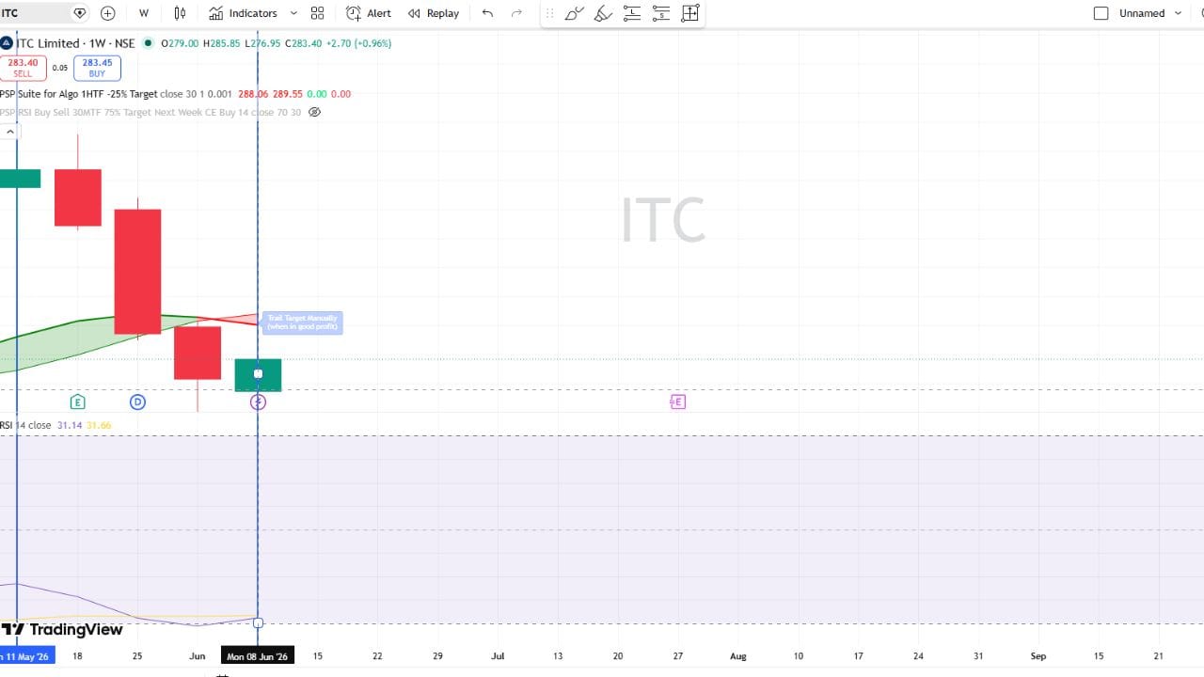
Task: Click the 283.45 BUY button
Action: click(97, 68)
